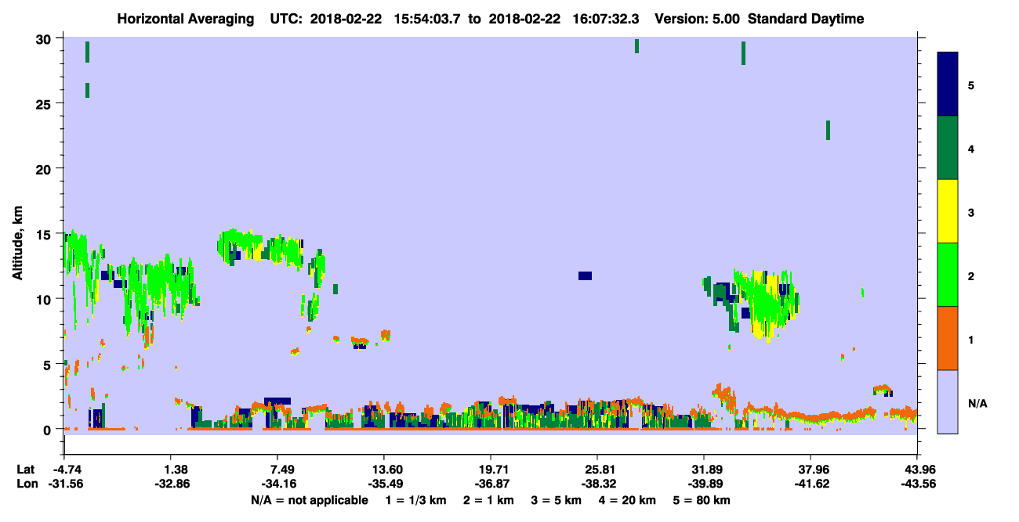Click the 'Lat' axis row label
1019x522 pixels.
pos(26,470)
